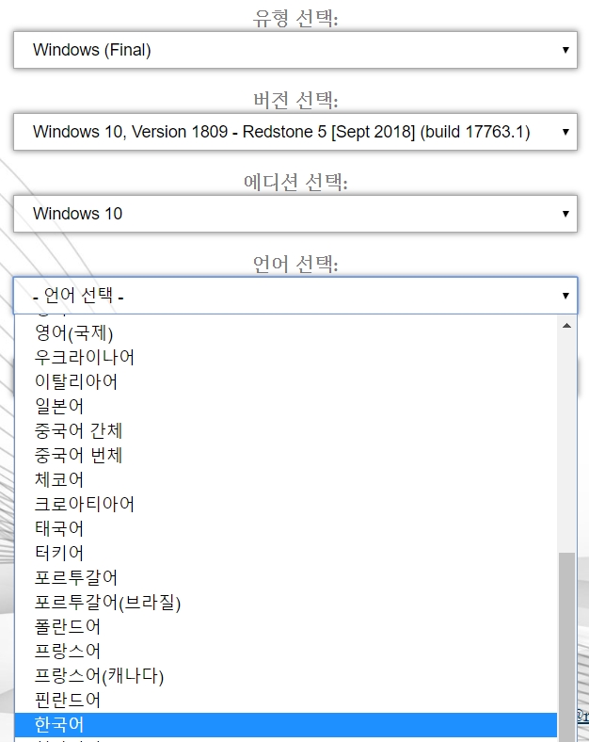Choose 태국어 from the list
The height and width of the screenshot is (742, 589).
(285, 528)
